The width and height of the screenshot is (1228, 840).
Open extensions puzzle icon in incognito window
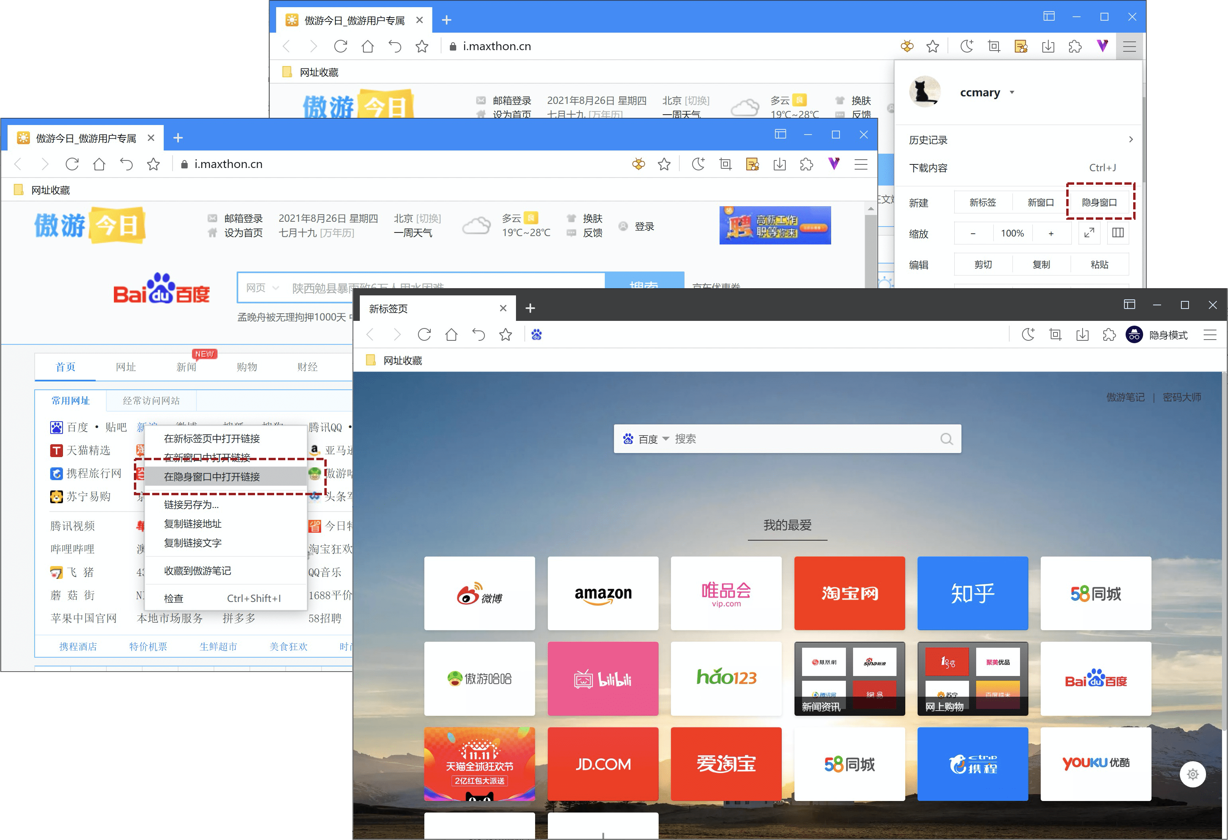[x=1109, y=335]
